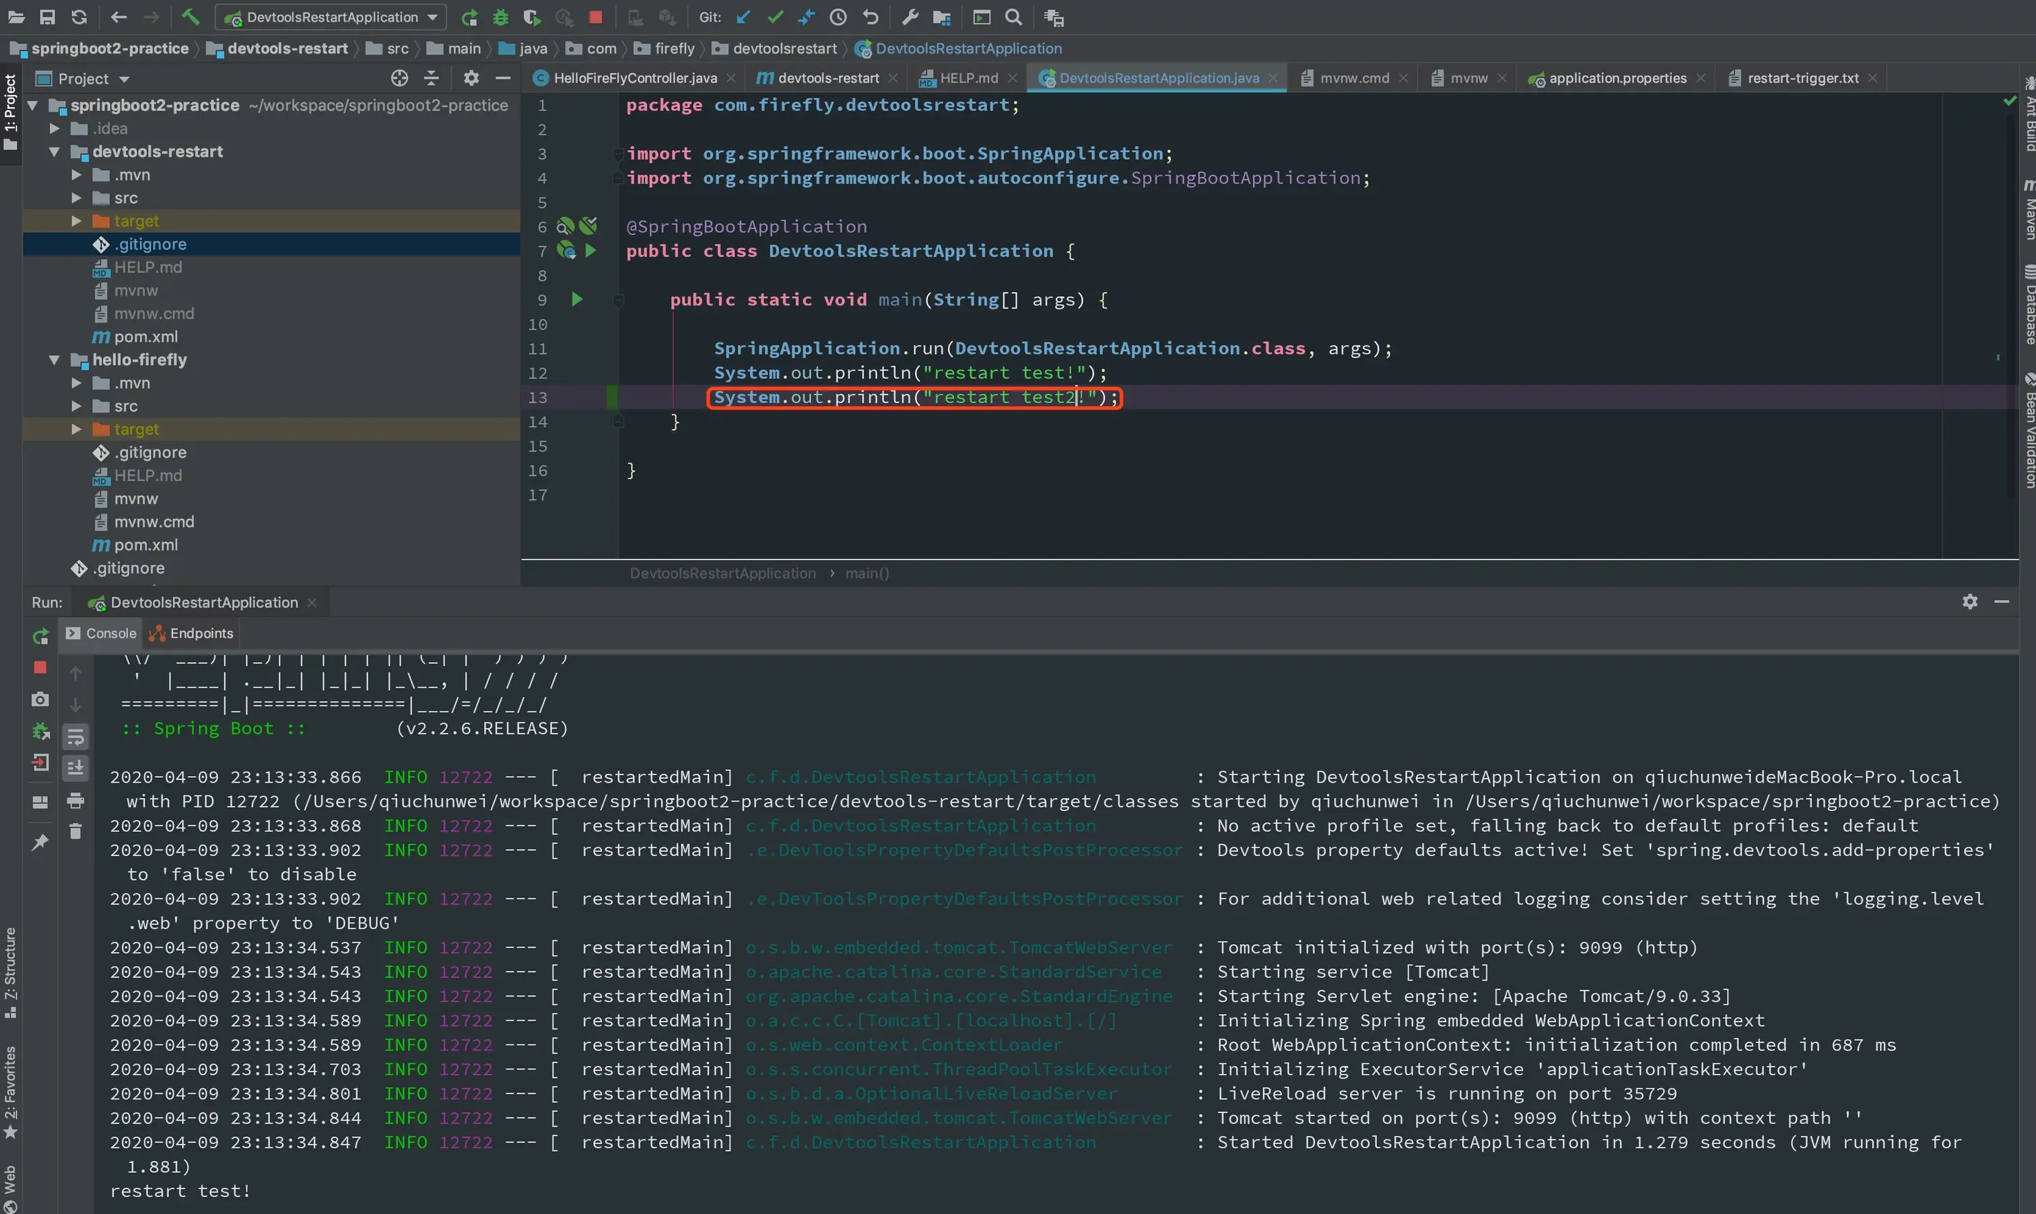
Task: Open Project Structure folder icon
Action: (x=942, y=17)
